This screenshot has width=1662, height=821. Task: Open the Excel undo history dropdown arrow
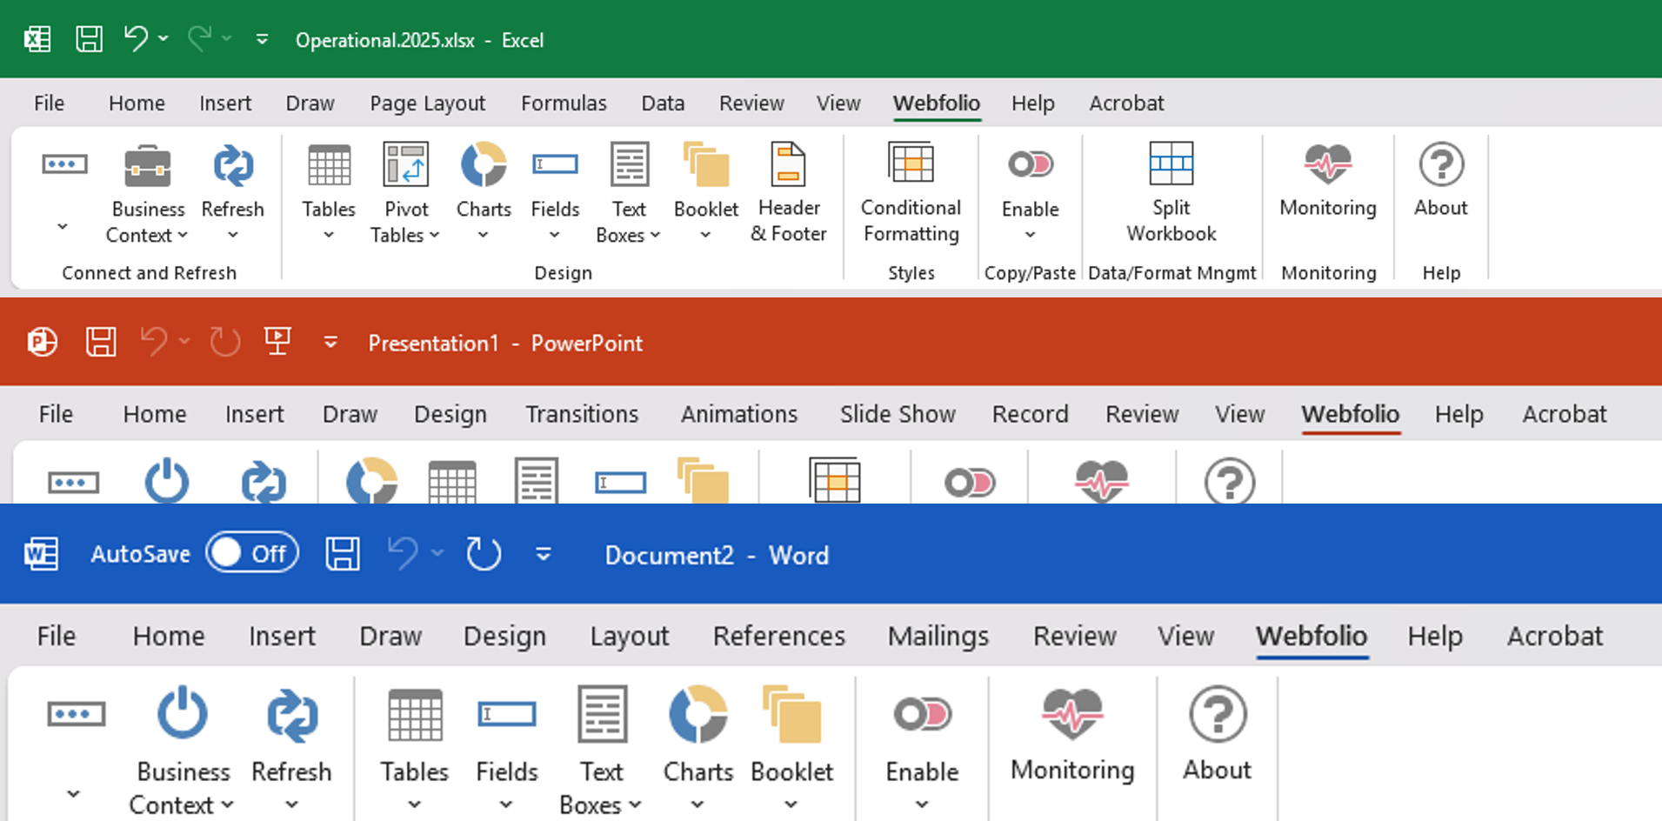[164, 39]
